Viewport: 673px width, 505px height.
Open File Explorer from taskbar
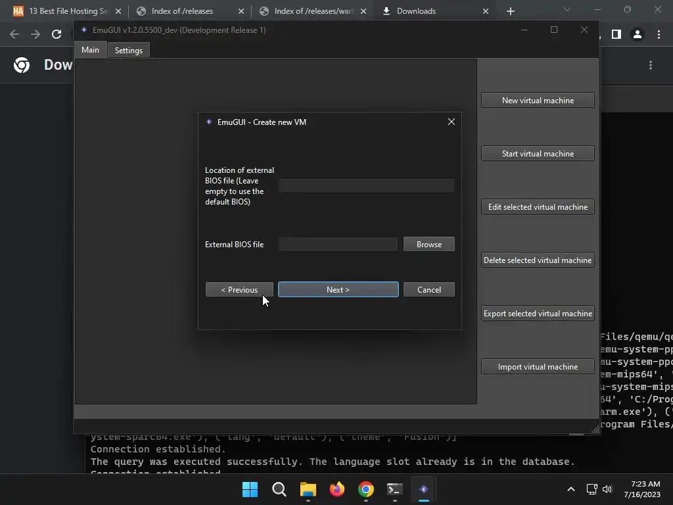pyautogui.click(x=308, y=489)
